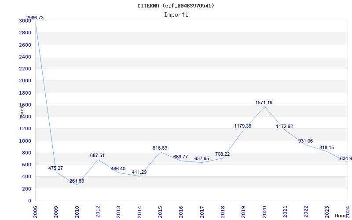Click the 2600 y-axis value

pyautogui.click(x=25, y=45)
